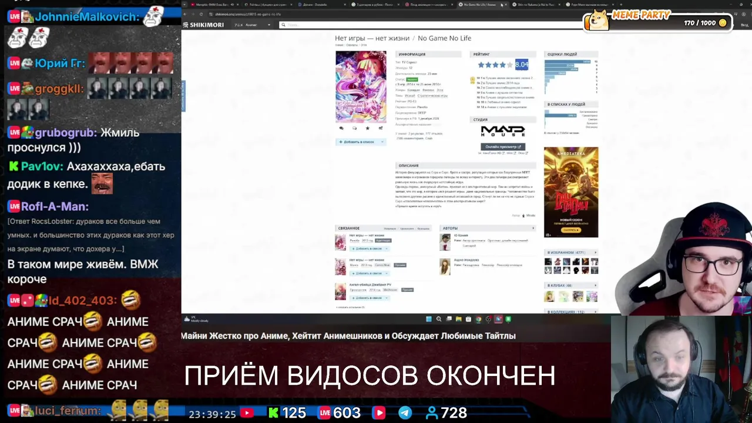
Task: Open comments icon under the poster
Action: [341, 128]
